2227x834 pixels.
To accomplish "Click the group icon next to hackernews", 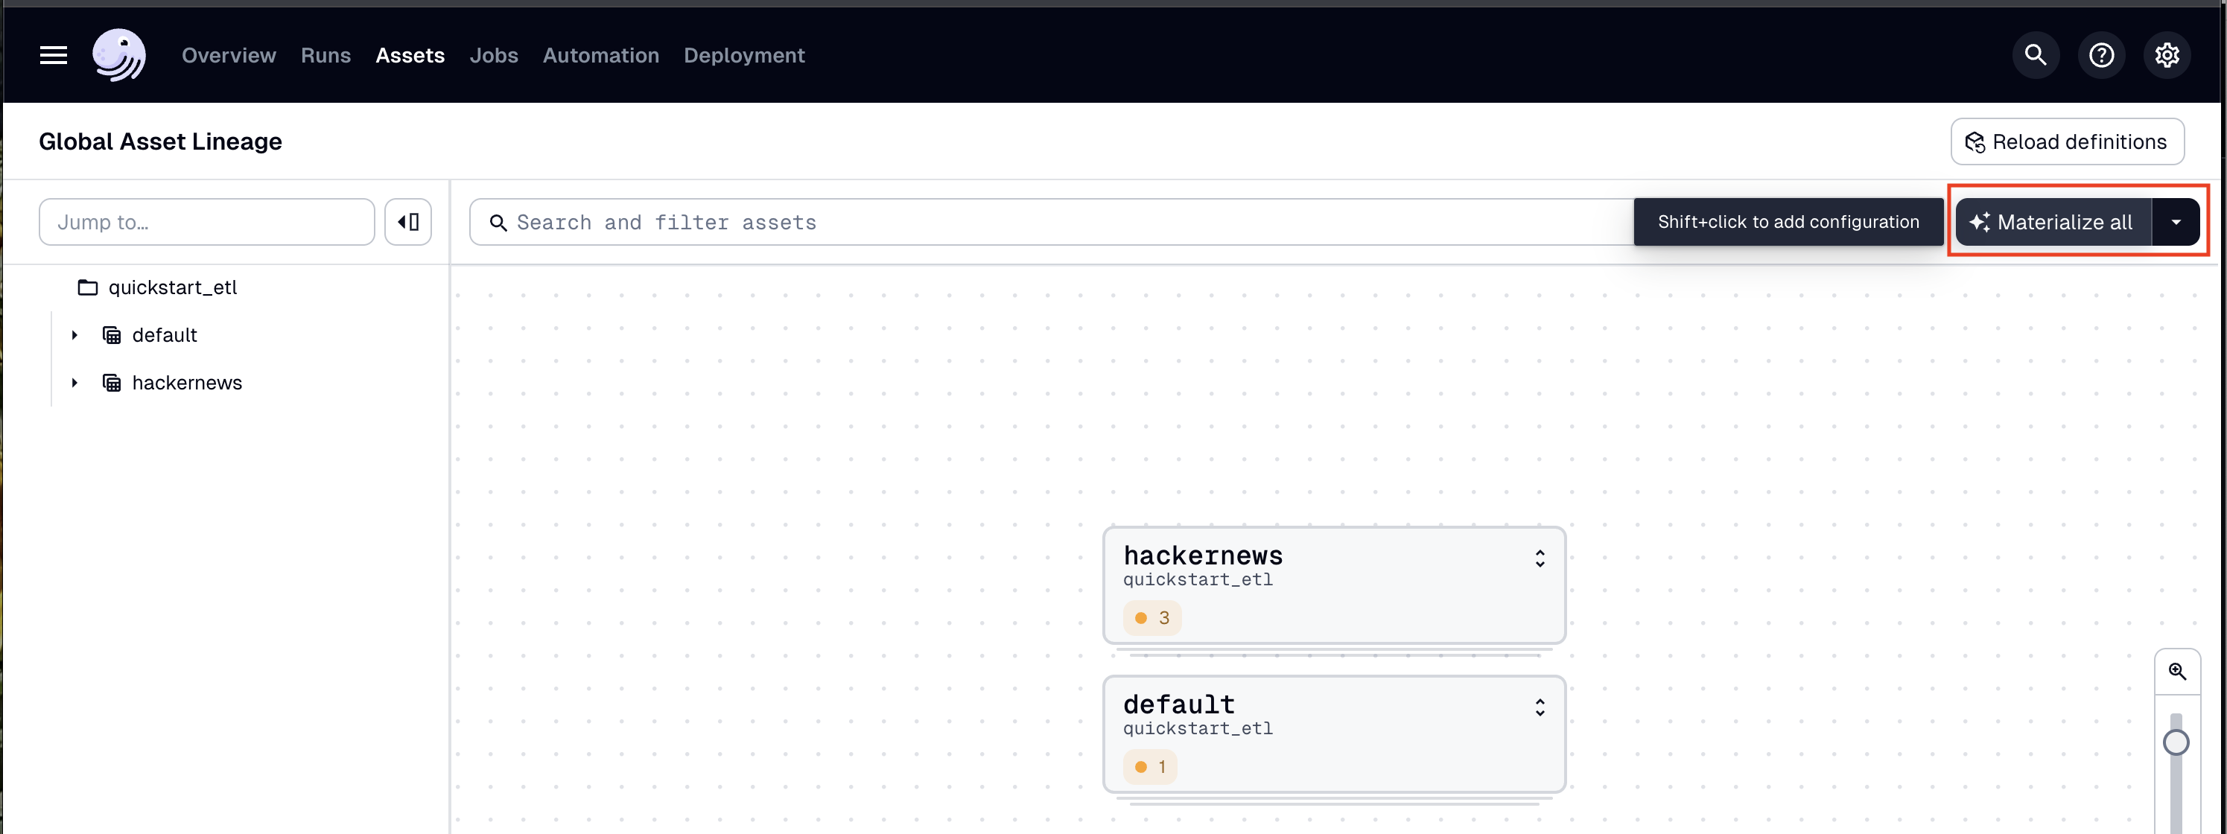I will (x=112, y=382).
